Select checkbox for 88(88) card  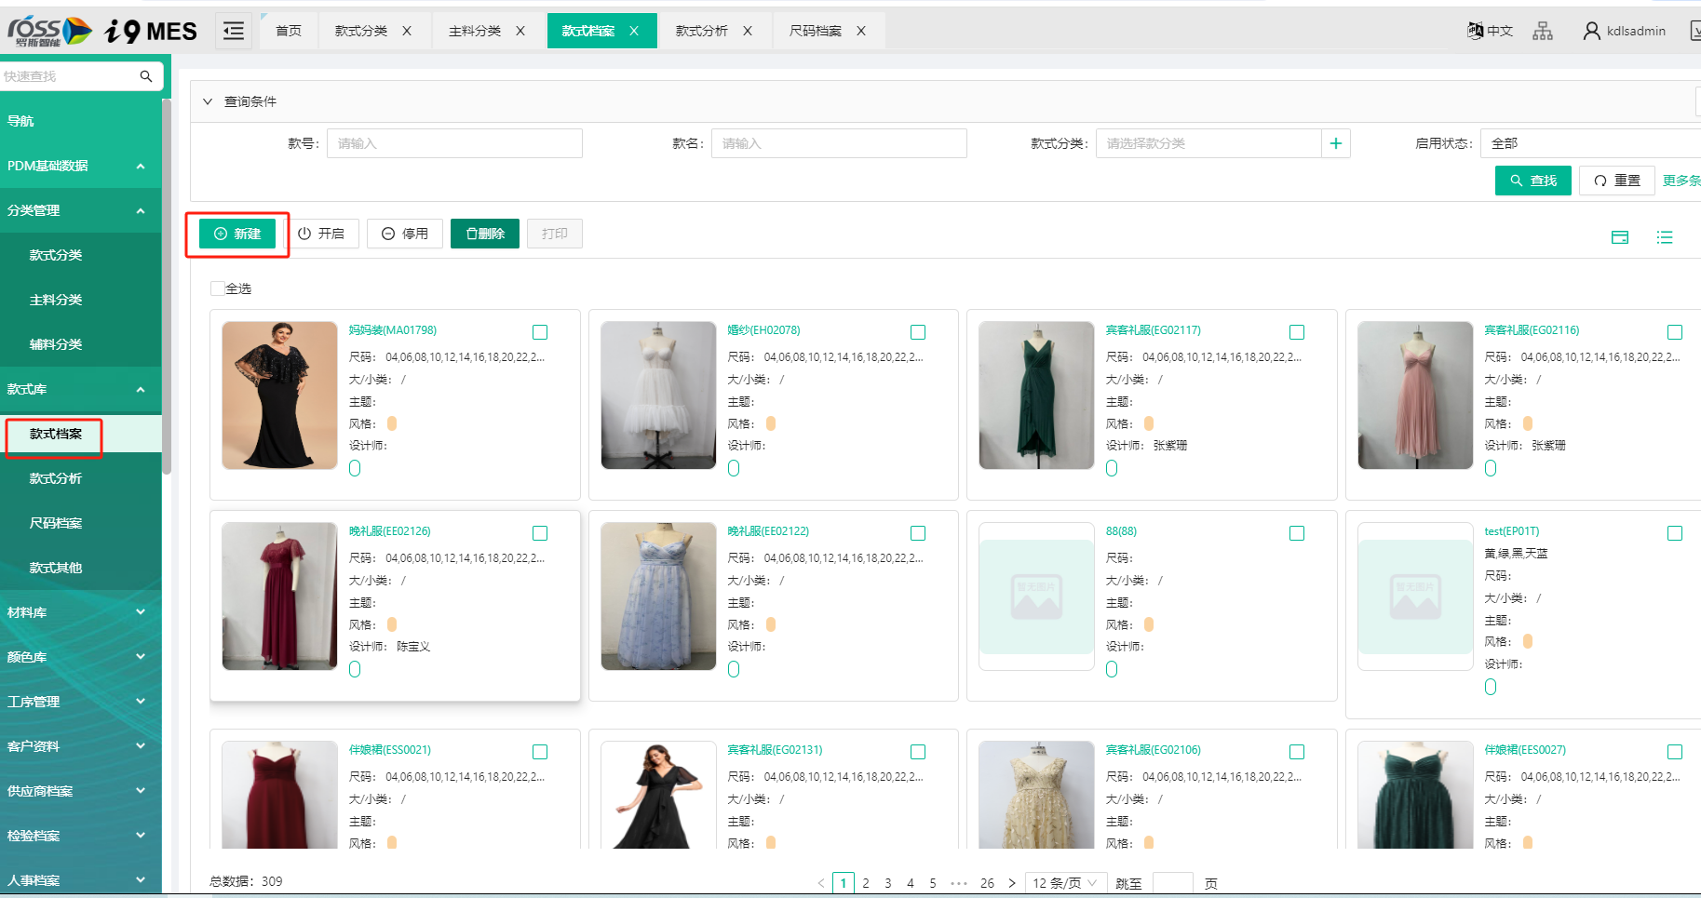[x=1297, y=533]
